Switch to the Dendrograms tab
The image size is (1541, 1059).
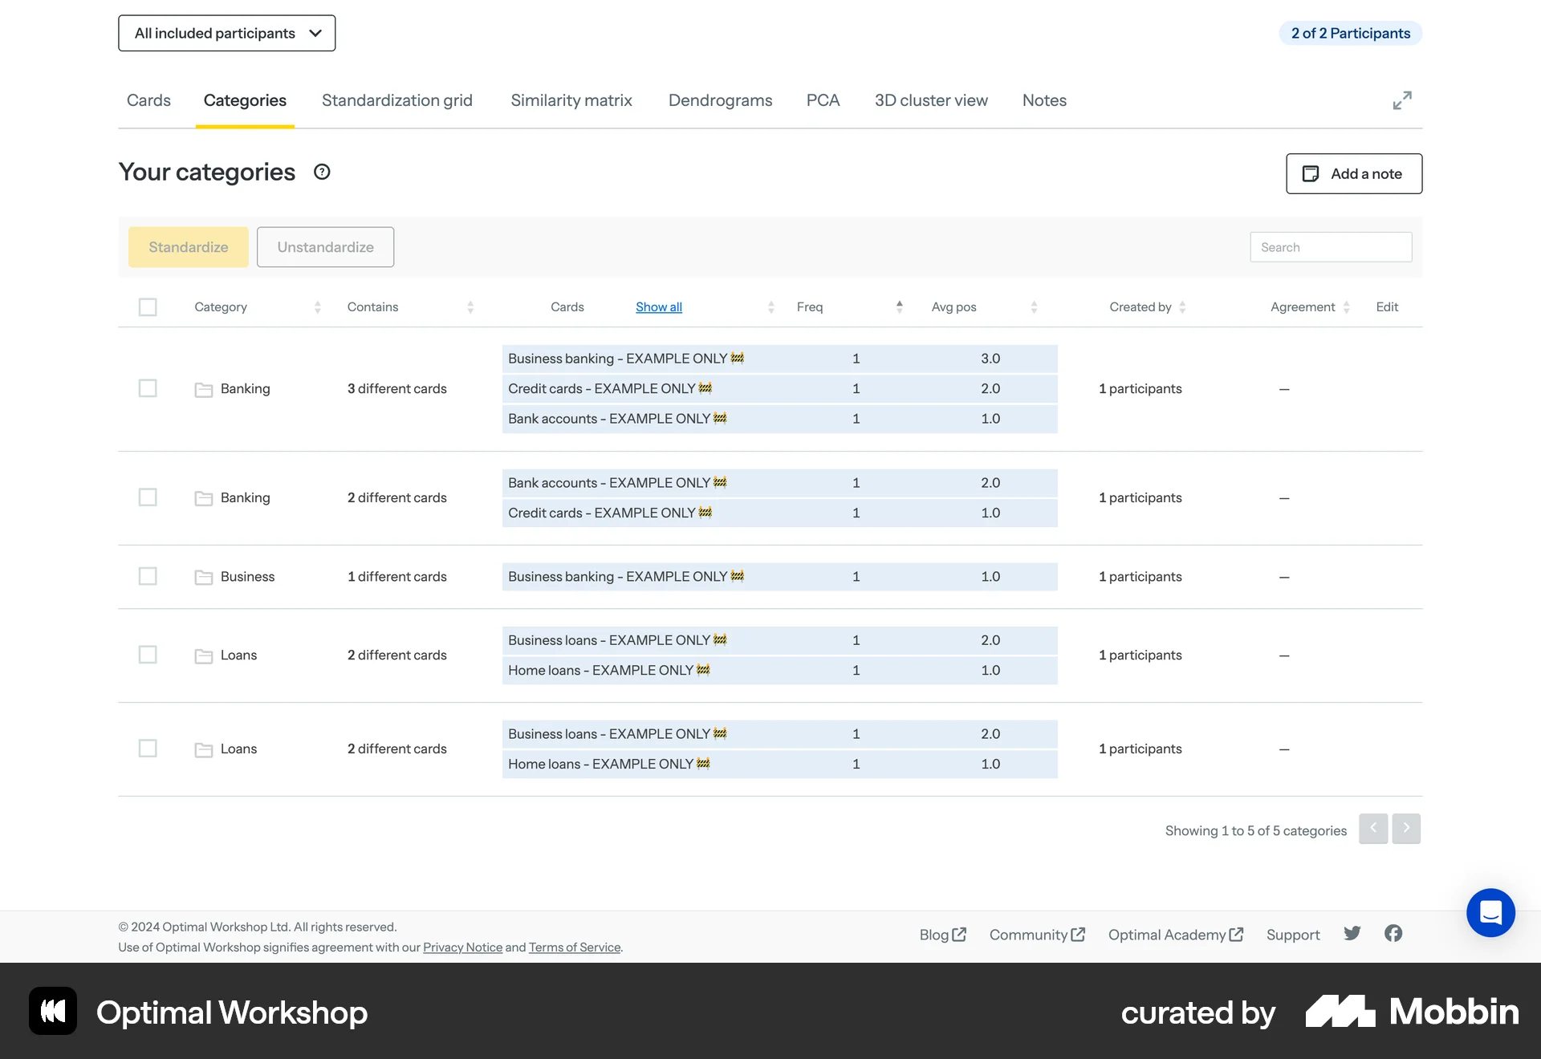(x=720, y=100)
